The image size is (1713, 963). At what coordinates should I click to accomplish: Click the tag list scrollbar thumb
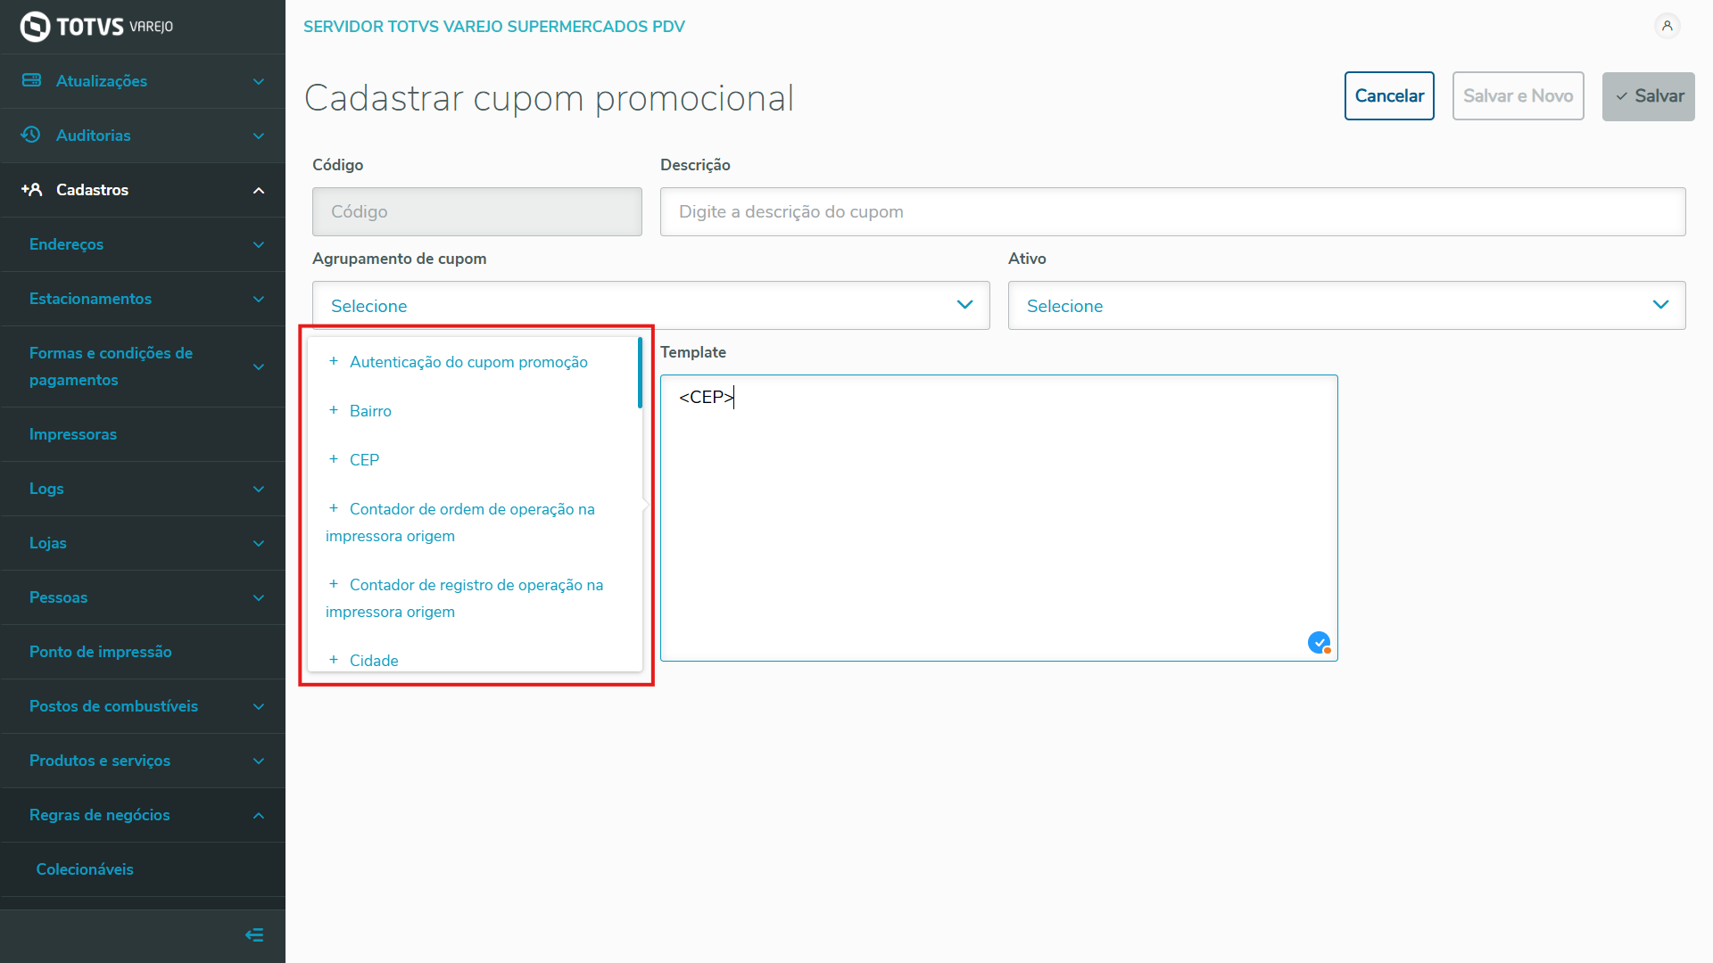tap(640, 373)
